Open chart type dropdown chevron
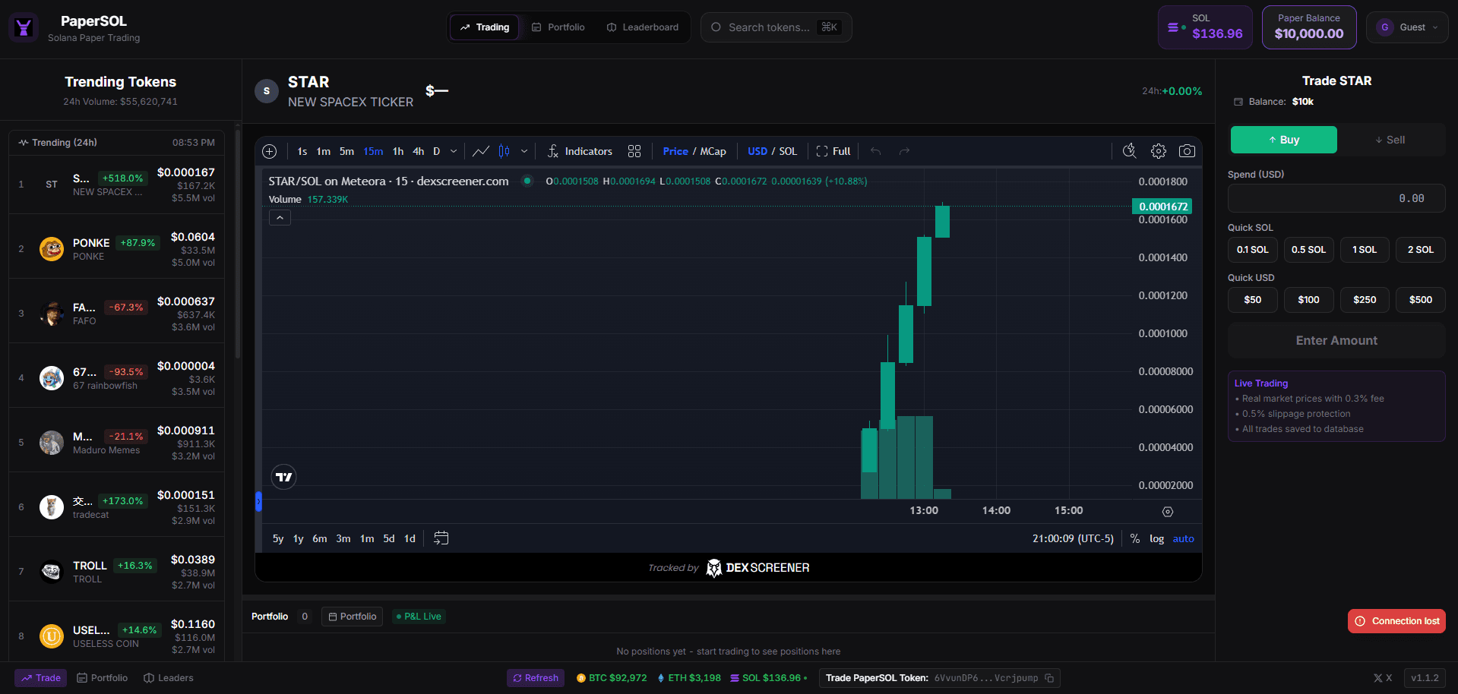This screenshot has width=1458, height=694. [523, 151]
